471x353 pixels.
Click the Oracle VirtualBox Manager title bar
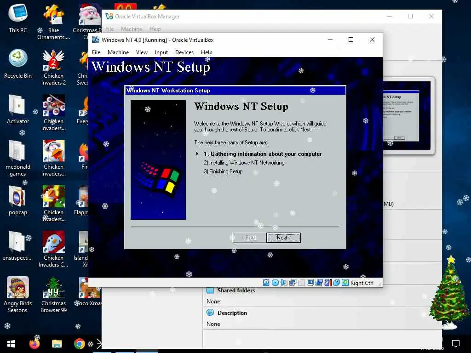pos(272,16)
